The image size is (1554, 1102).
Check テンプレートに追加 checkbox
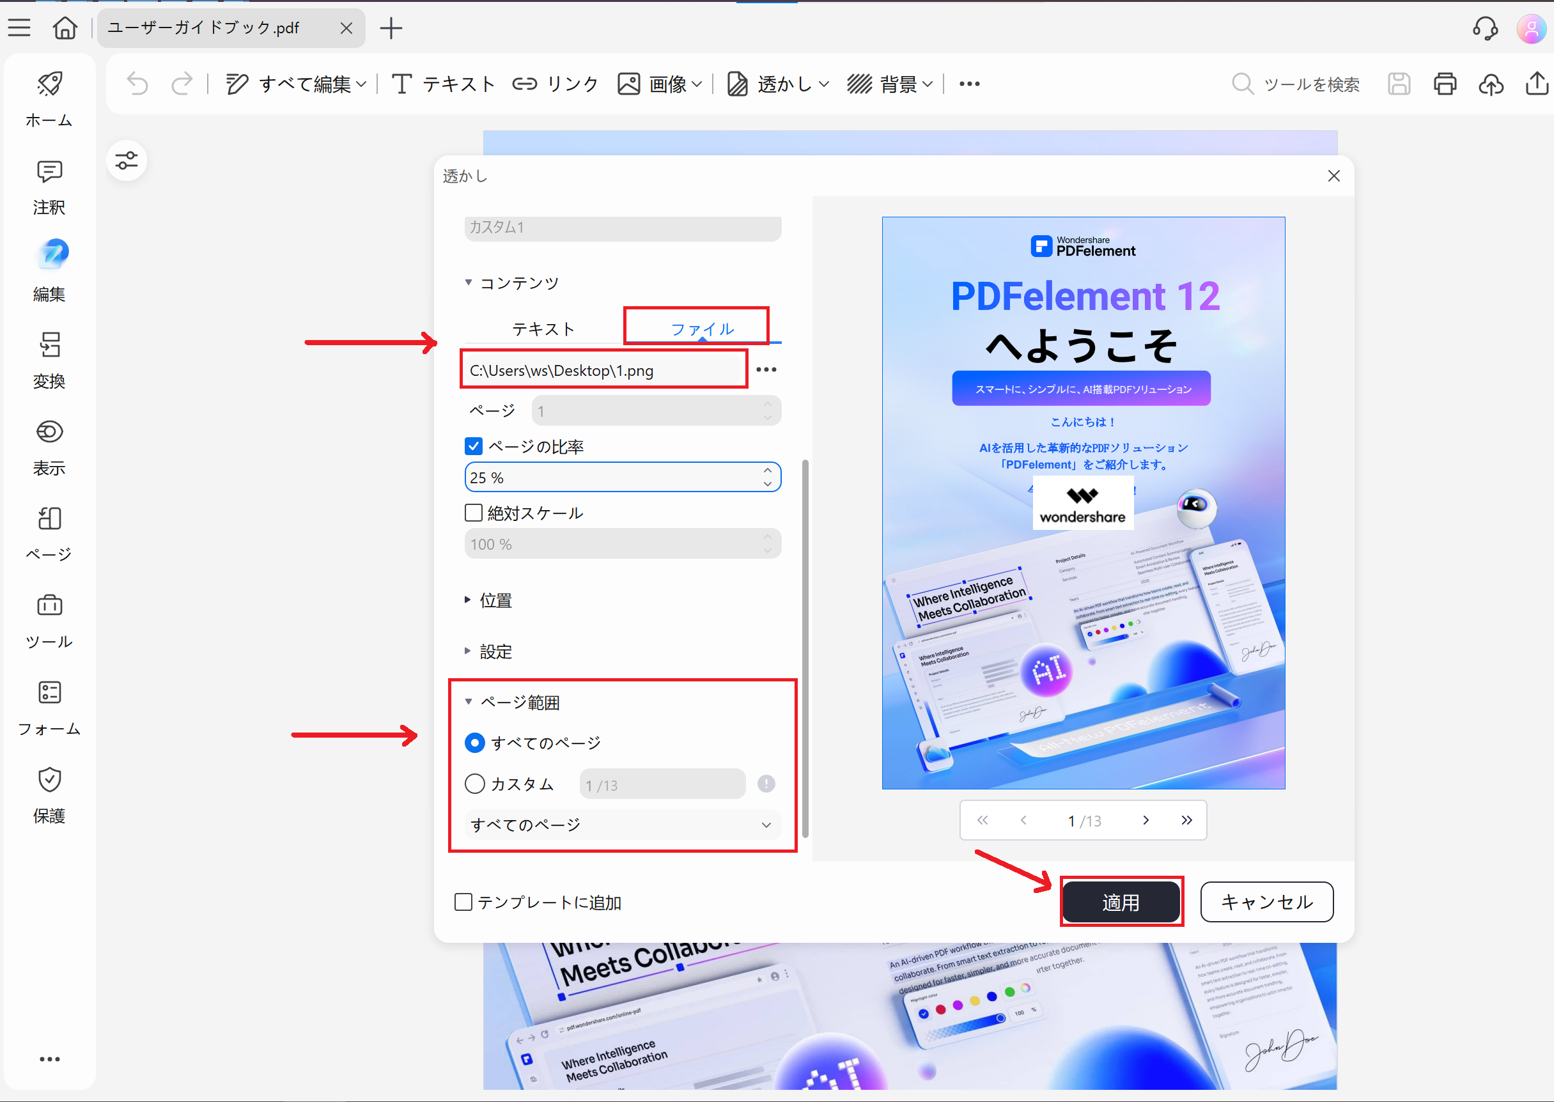tap(463, 902)
